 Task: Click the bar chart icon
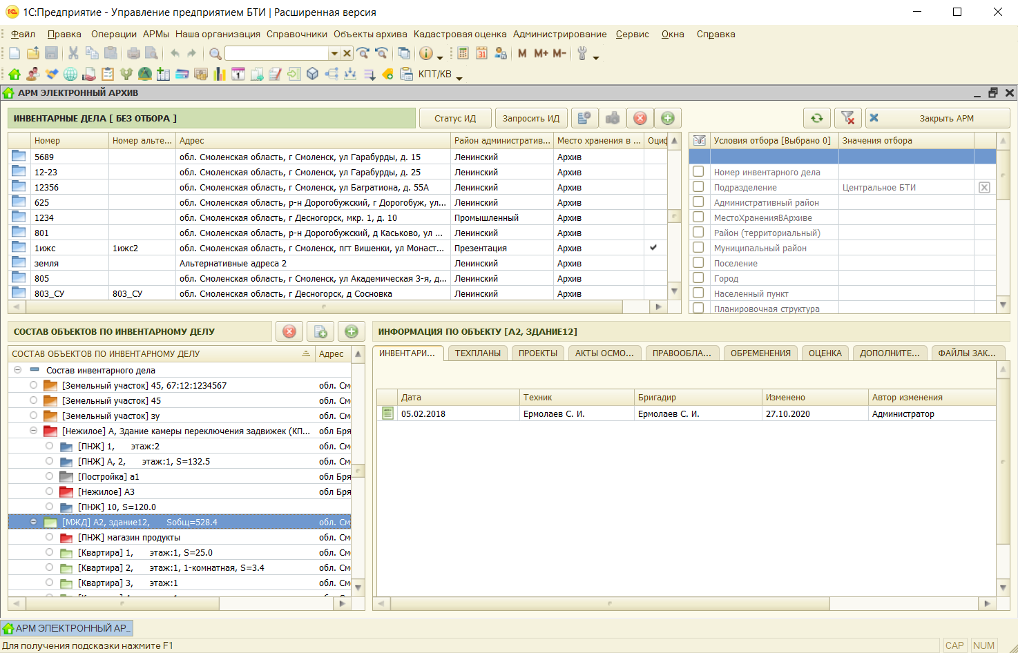220,74
